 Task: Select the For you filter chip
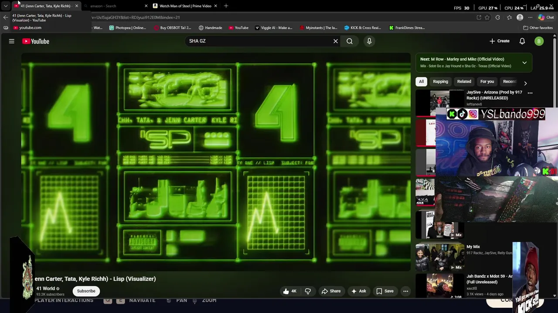487,82
